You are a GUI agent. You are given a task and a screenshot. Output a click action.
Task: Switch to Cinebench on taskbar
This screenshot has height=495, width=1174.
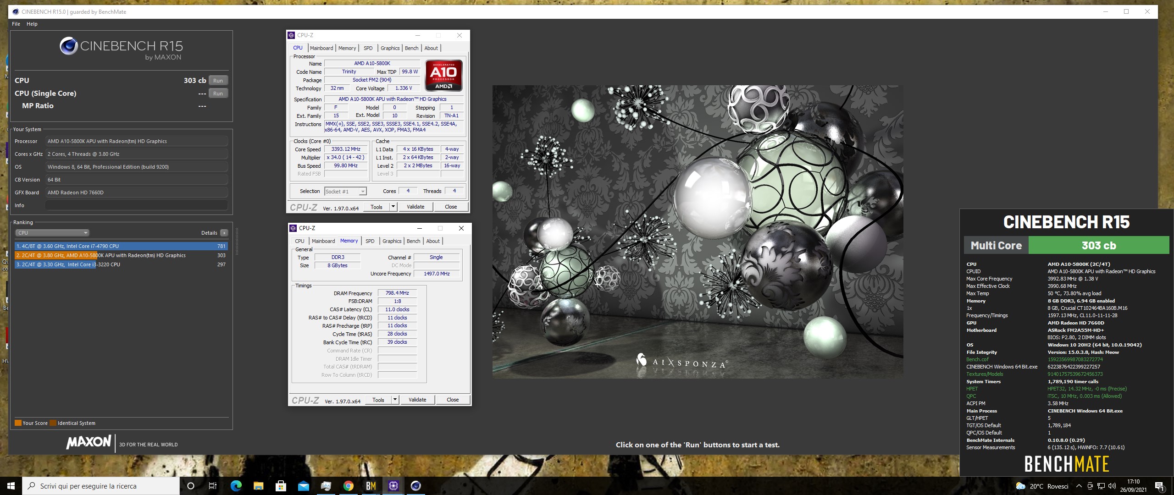pyautogui.click(x=415, y=486)
